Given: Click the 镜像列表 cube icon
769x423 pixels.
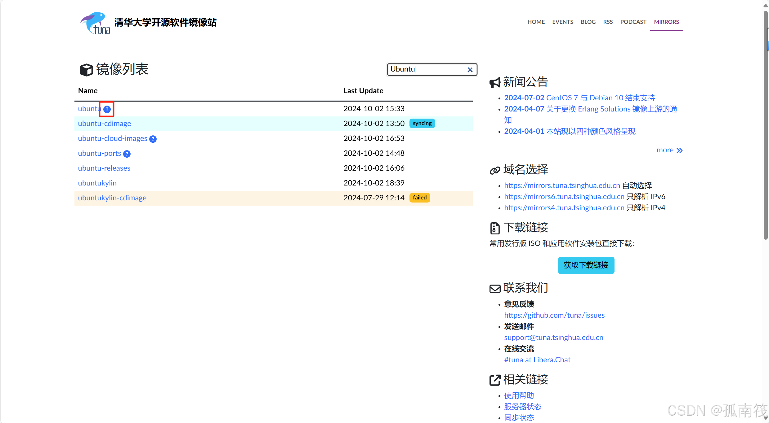Looking at the screenshot, I should coord(86,70).
